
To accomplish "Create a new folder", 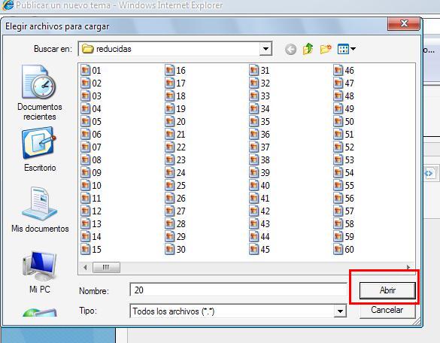I will tap(326, 50).
